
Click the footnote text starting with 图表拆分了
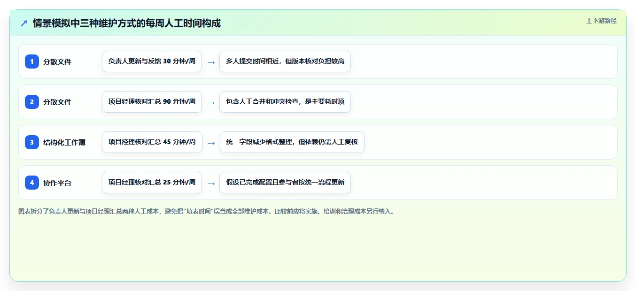point(207,212)
